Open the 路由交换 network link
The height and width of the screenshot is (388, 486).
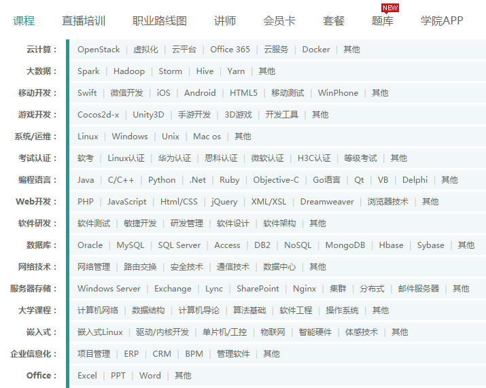[x=140, y=267]
